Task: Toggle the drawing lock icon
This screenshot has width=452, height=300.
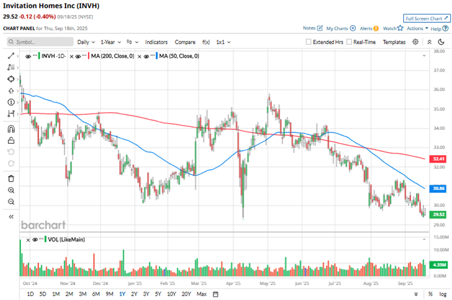Action: coord(11,141)
